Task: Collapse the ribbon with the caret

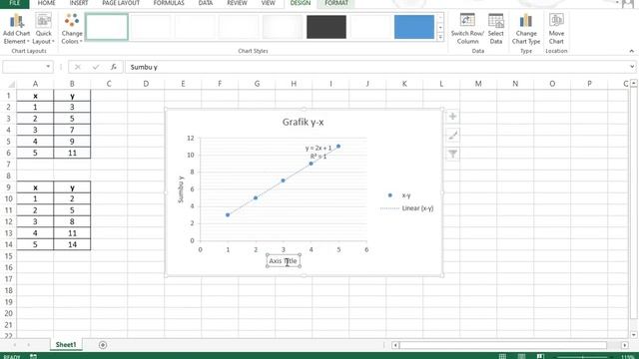Action: coord(632,51)
